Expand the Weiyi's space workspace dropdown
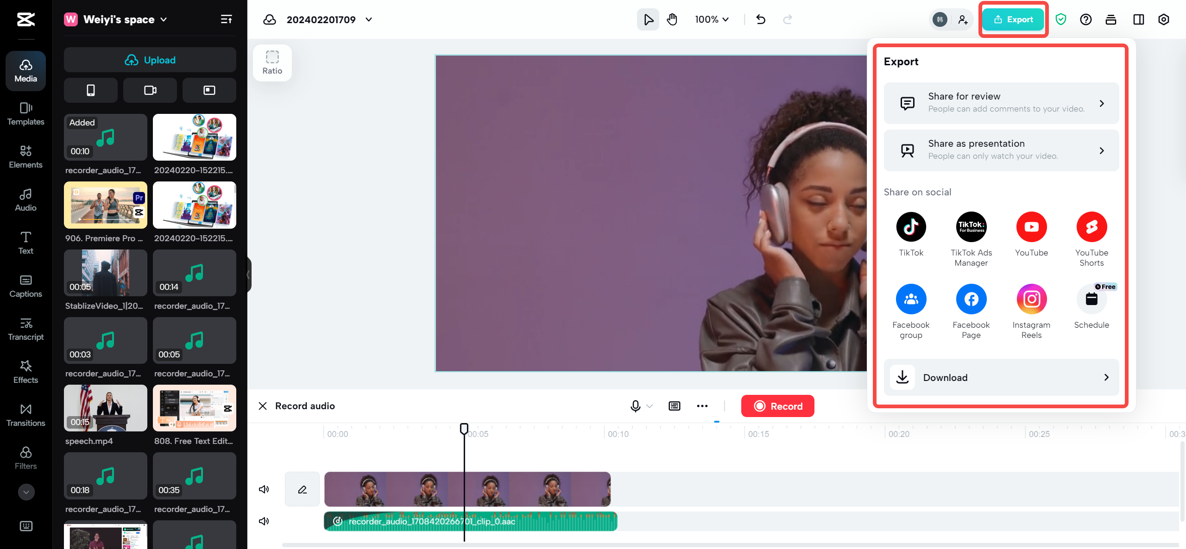The height and width of the screenshot is (549, 1186). click(x=163, y=19)
